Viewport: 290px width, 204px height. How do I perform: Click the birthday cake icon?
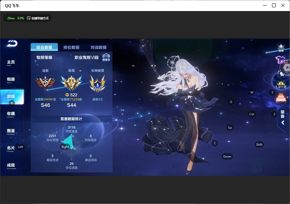[x=281, y=97]
